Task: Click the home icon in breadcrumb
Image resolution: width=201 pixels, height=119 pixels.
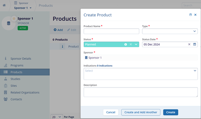Action: 4,5
